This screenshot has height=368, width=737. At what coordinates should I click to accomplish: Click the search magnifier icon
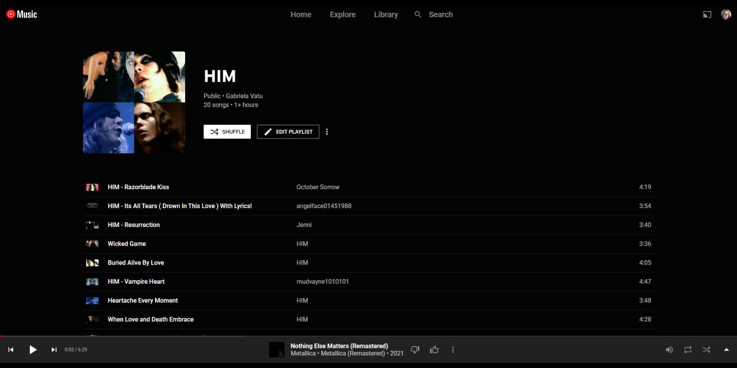418,14
